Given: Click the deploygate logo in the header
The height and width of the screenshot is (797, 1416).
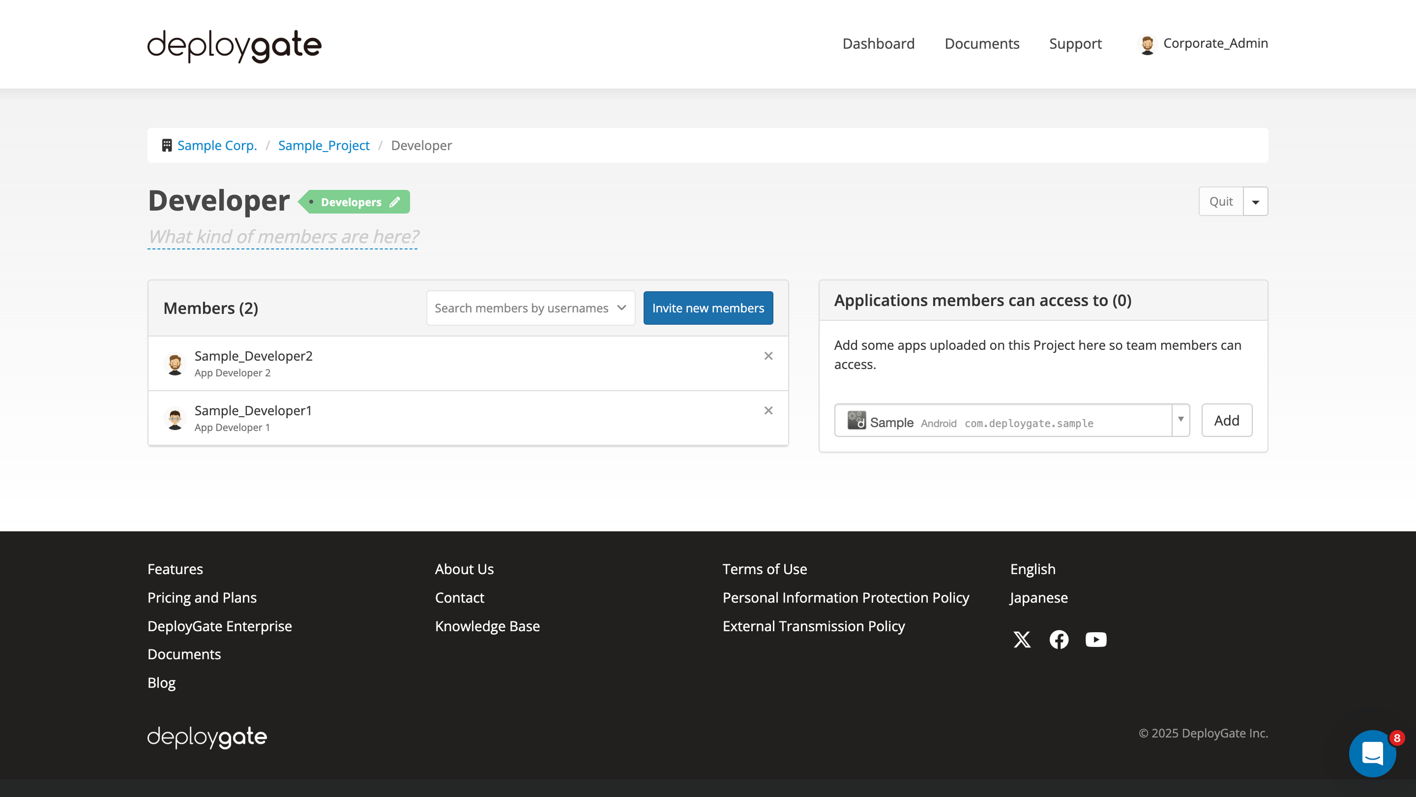Looking at the screenshot, I should point(233,46).
